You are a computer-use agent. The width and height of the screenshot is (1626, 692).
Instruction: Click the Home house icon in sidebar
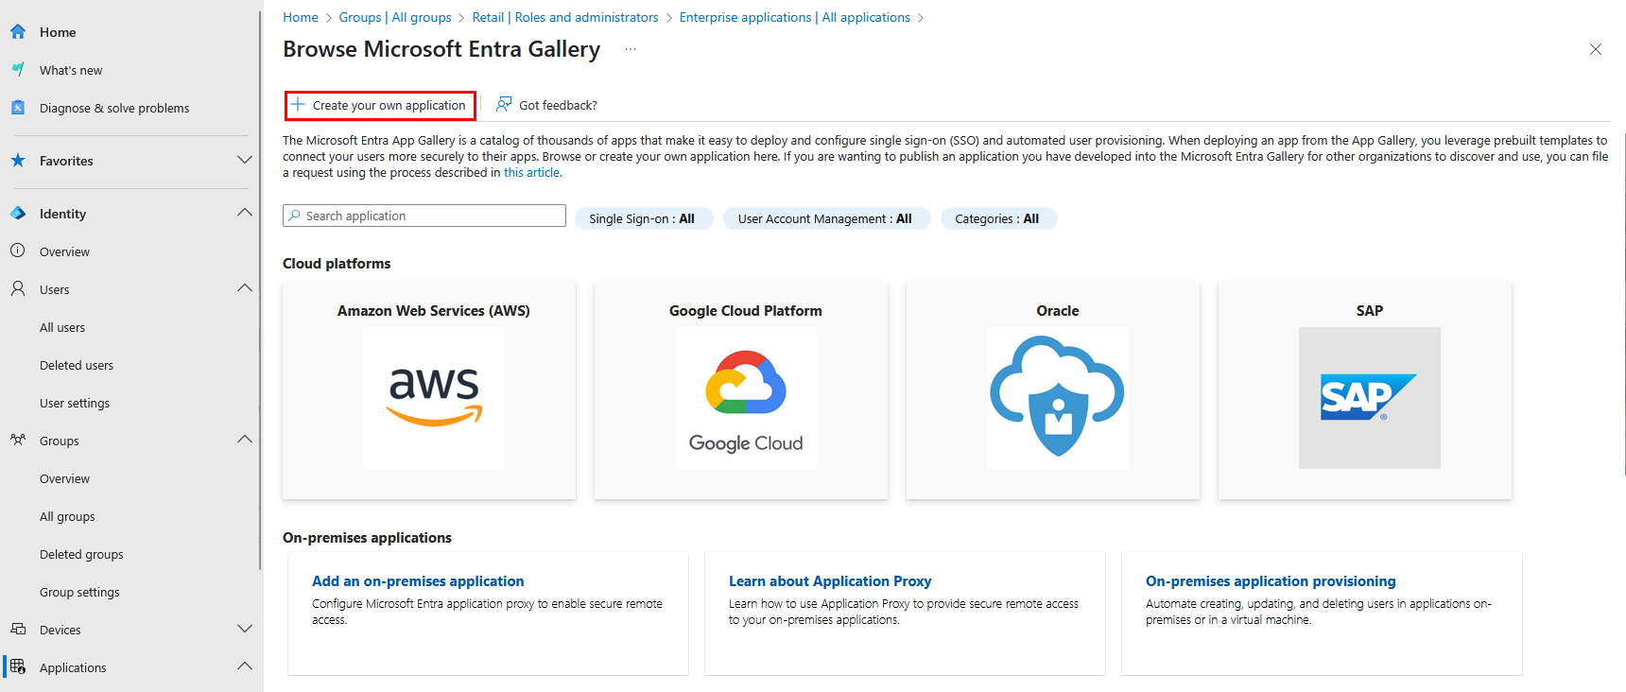point(18,32)
